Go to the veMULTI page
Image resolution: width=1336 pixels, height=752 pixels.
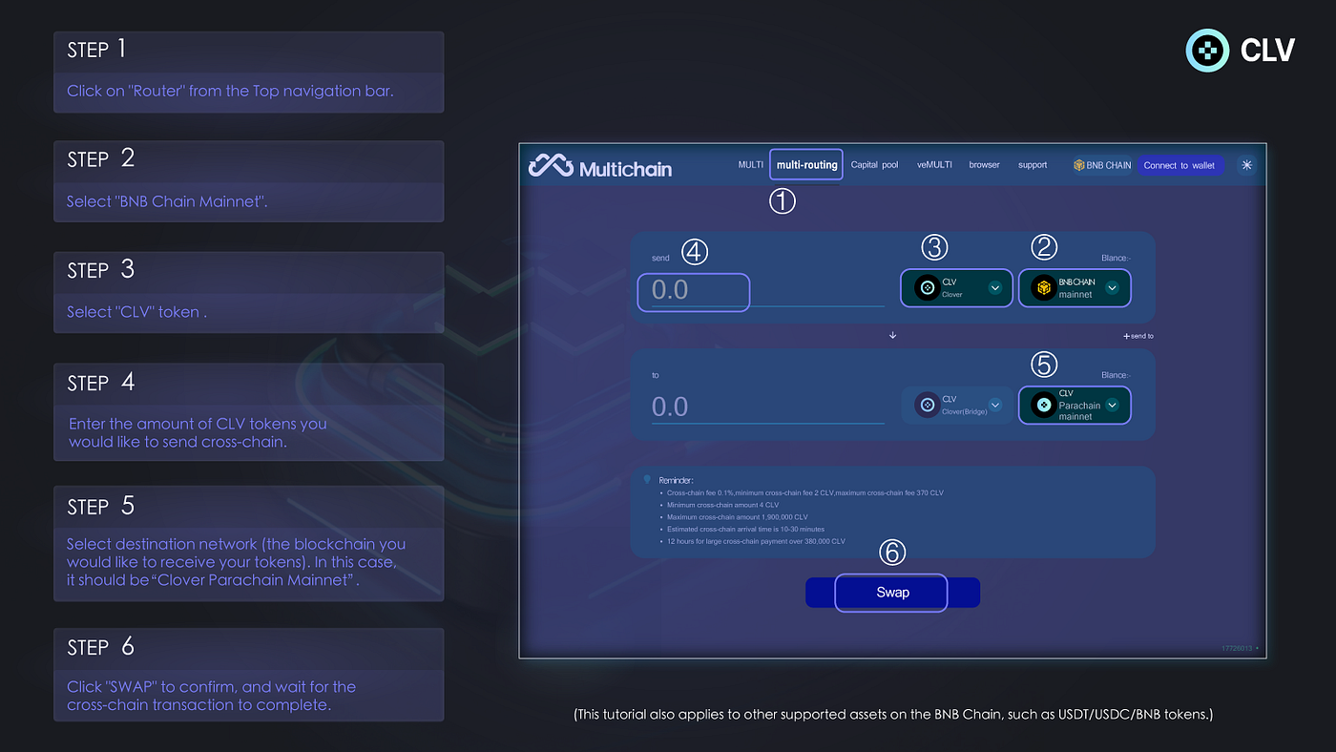(934, 165)
